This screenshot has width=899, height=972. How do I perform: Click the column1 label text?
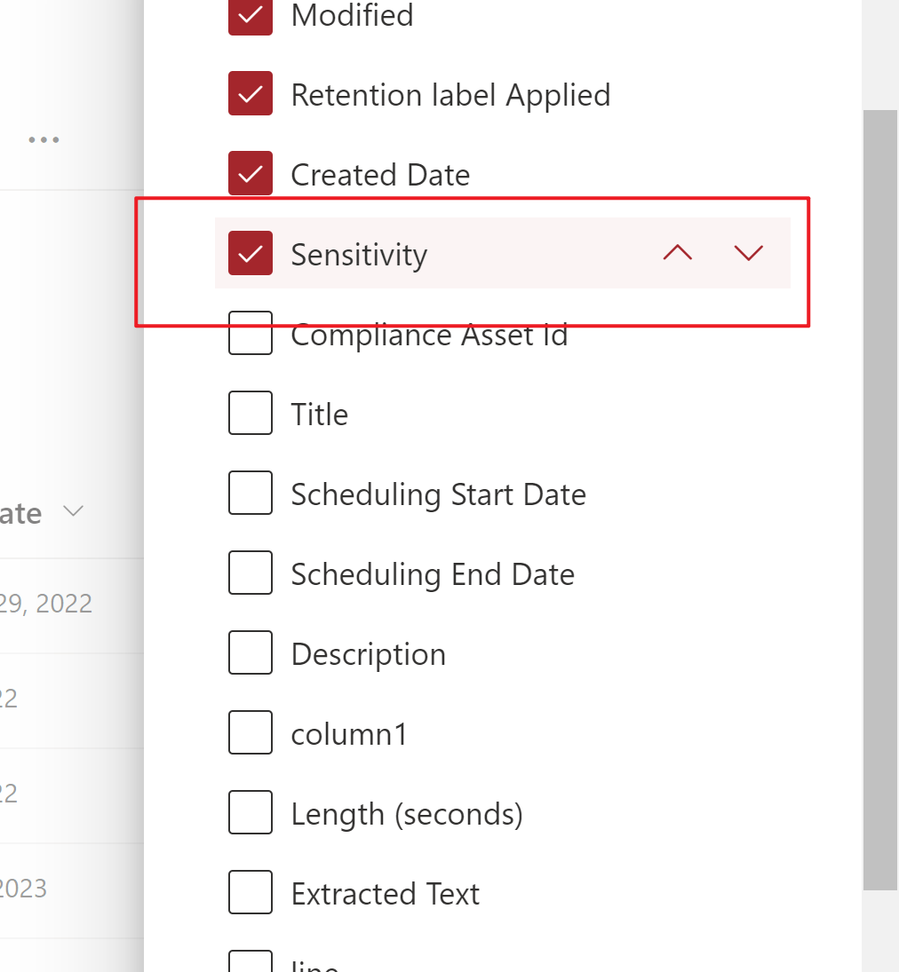(349, 735)
